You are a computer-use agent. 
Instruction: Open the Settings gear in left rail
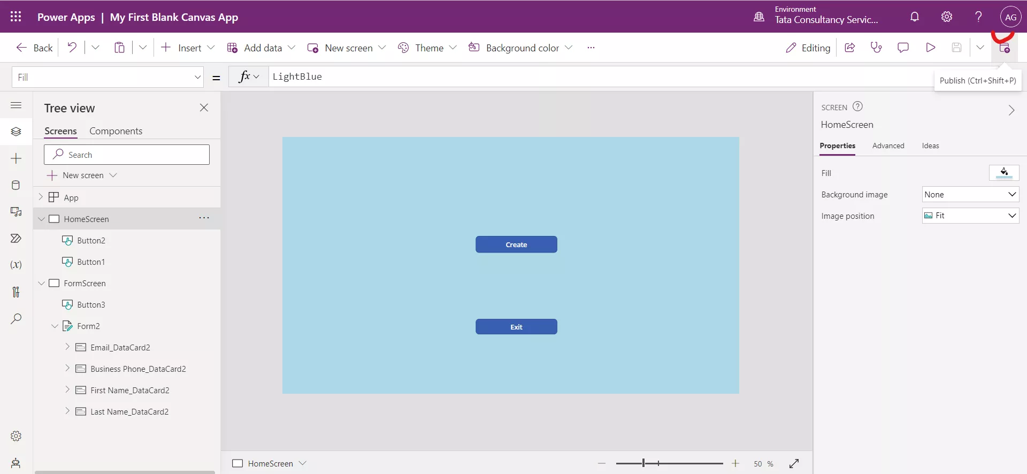coord(16,436)
